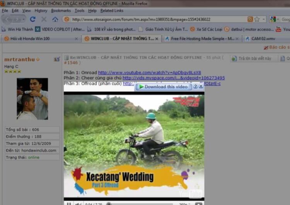Click post number #1546

[x=71, y=63]
